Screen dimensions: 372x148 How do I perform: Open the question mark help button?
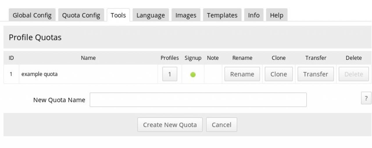tap(366, 98)
